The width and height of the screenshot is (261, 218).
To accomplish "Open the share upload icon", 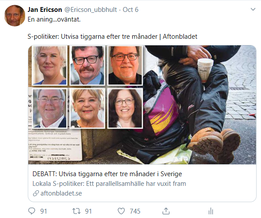I will (x=166, y=211).
